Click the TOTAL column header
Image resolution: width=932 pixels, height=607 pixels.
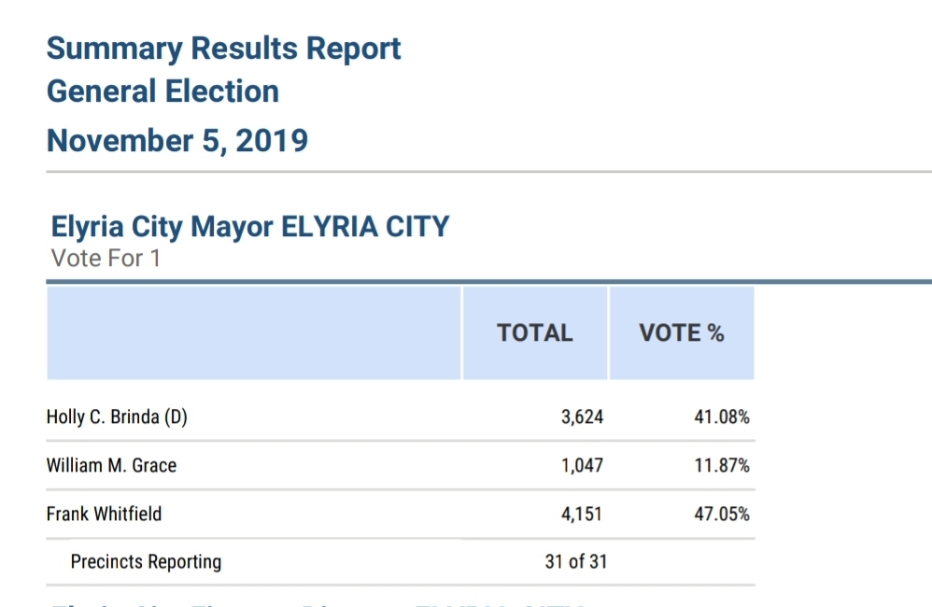(x=534, y=333)
